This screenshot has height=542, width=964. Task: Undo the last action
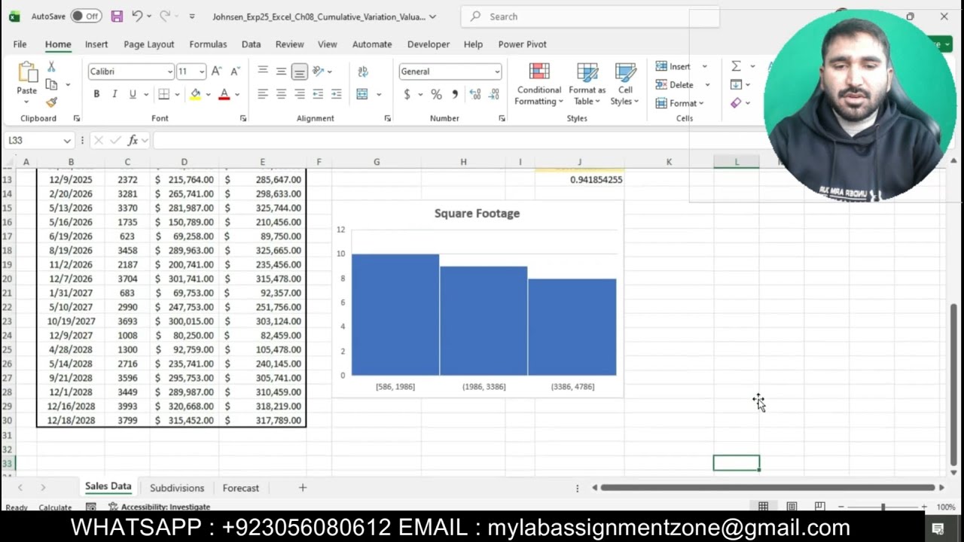[x=137, y=16]
